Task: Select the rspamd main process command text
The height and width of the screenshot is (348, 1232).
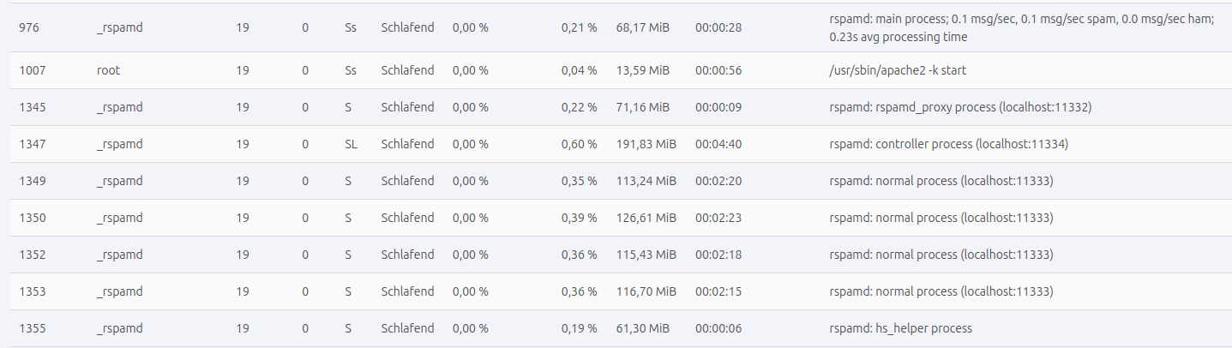Action: click(x=1021, y=27)
